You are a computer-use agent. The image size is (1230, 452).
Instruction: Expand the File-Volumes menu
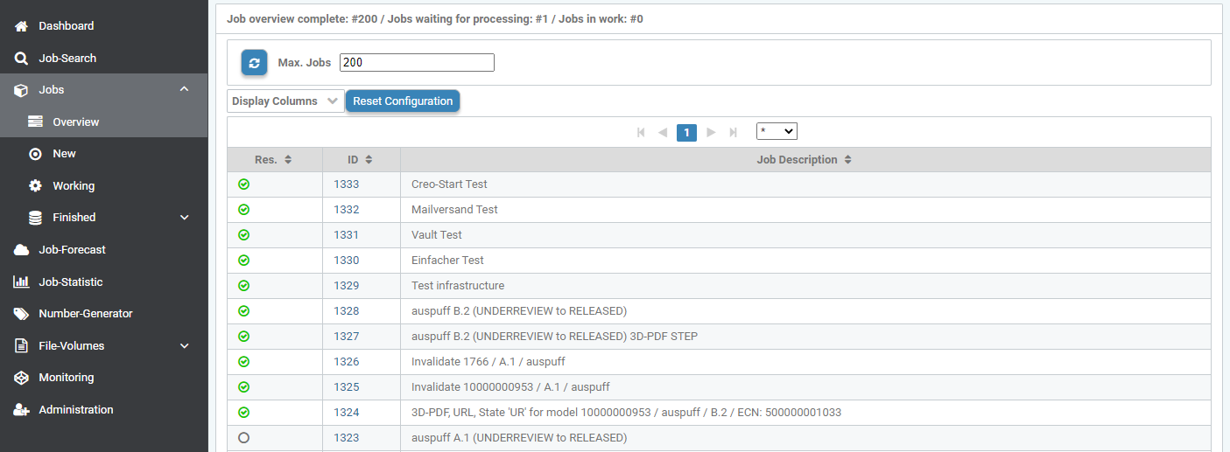pyautogui.click(x=184, y=346)
